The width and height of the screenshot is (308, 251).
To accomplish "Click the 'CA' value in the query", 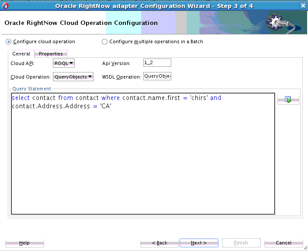I will coord(106,106).
